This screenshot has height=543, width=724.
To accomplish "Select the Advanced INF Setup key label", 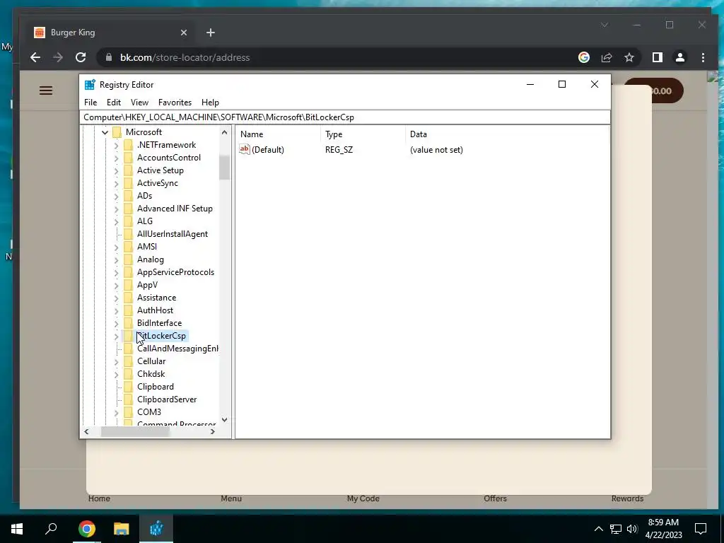I will tap(175, 209).
